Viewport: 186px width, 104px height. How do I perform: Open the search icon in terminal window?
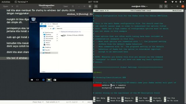(x=161, y=6)
